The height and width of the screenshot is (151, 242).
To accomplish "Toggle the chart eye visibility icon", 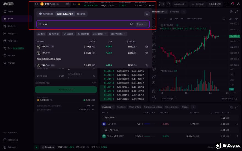I will click(176, 19).
